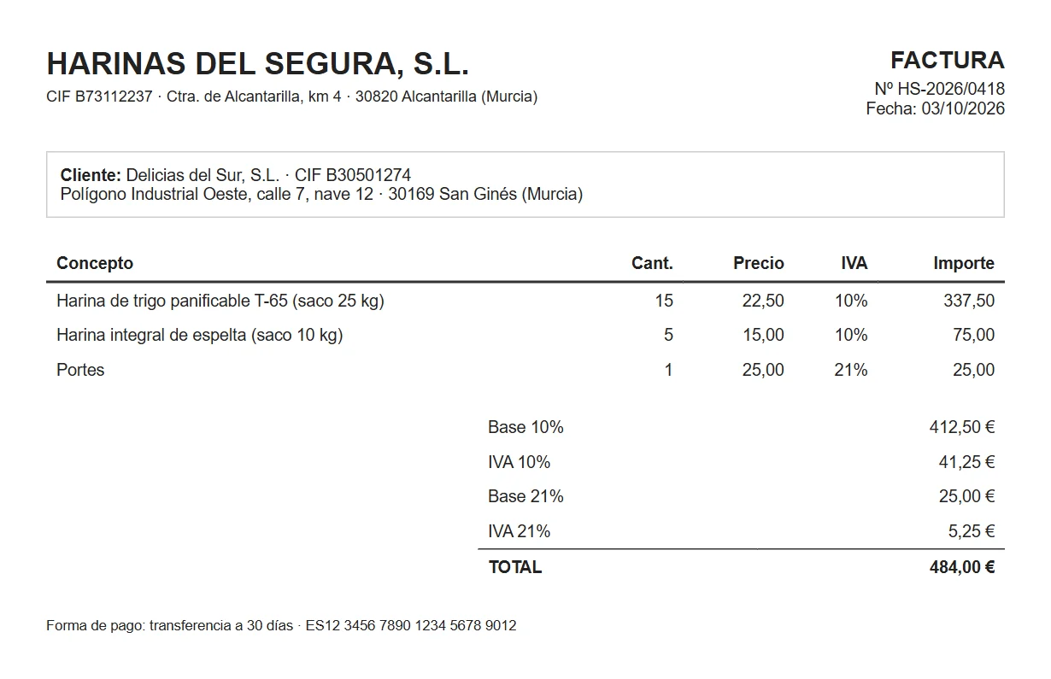Image resolution: width=1051 pixels, height=679 pixels.
Task: Select the FACTURA title text
Action: pyautogui.click(x=948, y=61)
